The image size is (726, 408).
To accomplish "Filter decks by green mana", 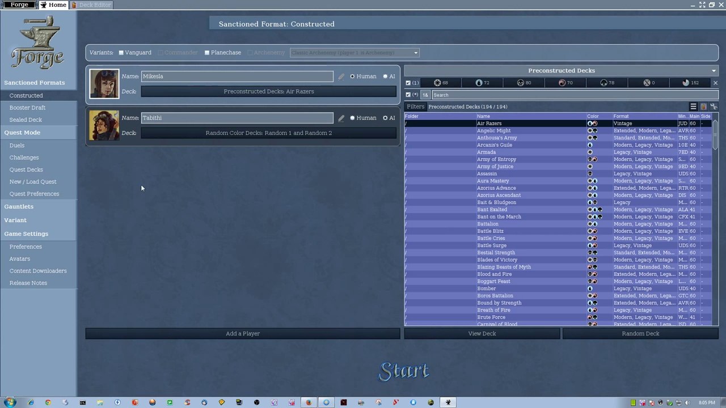I will [607, 83].
